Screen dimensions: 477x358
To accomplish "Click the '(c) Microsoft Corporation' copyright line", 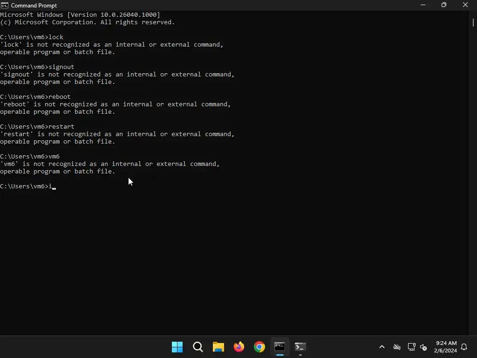I will click(x=87, y=22).
